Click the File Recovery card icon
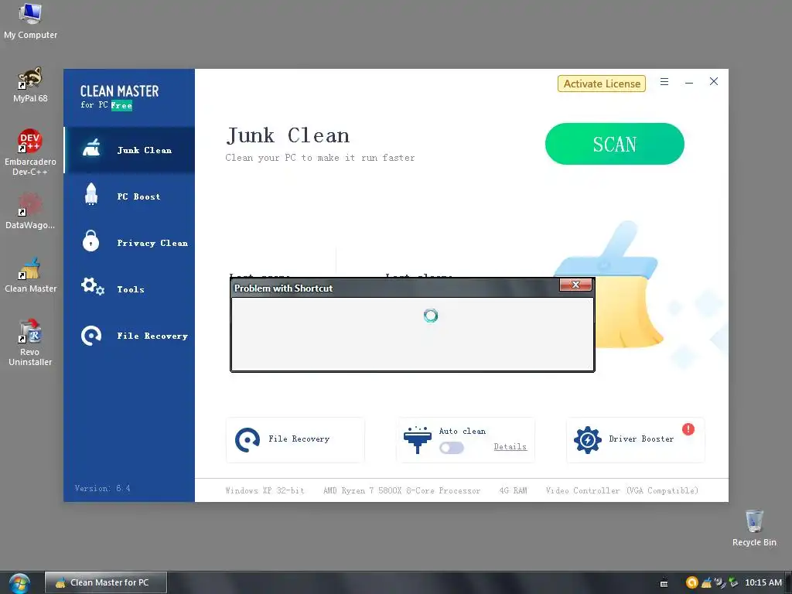Viewport: 792px width, 594px height. (247, 440)
